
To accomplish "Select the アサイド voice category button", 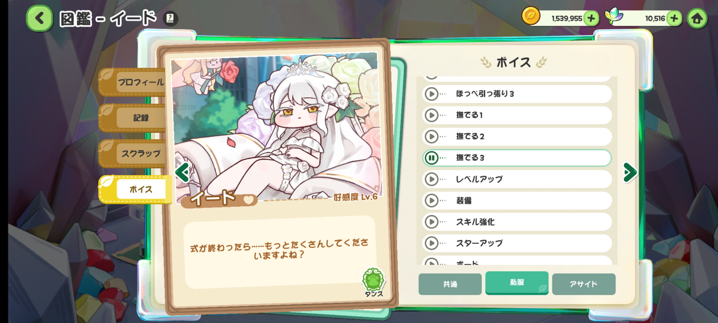I will pos(584,284).
